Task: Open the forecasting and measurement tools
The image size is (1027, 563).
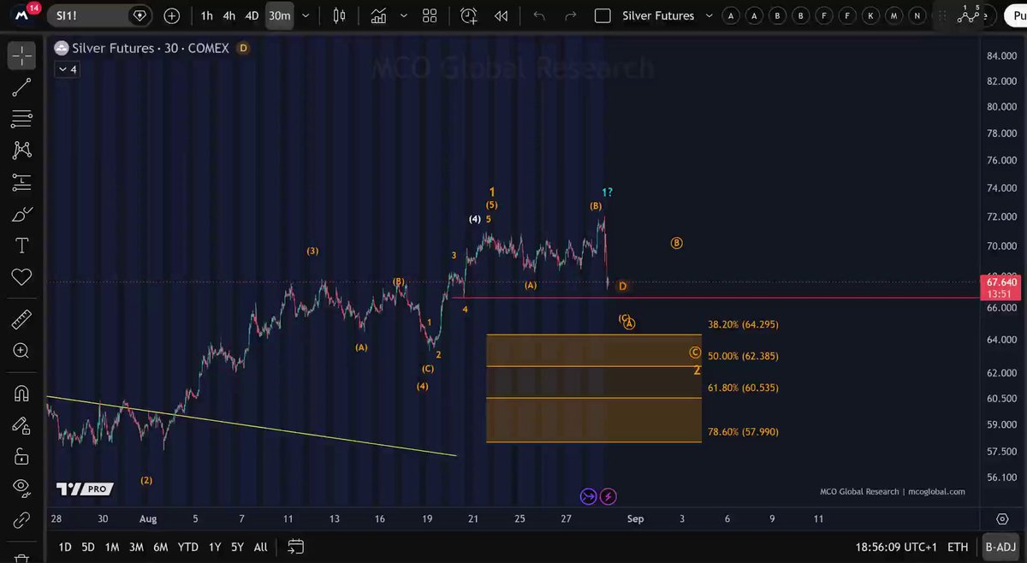Action: pos(21,181)
